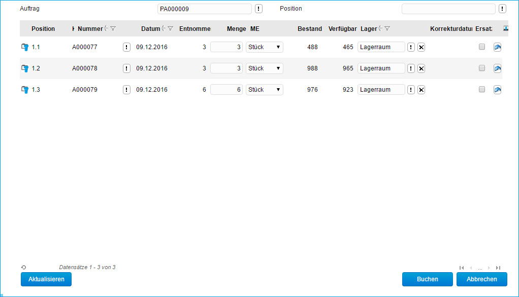Viewport: 519px width, 297px height.
Task: Click the Buchen button
Action: [x=427, y=279]
